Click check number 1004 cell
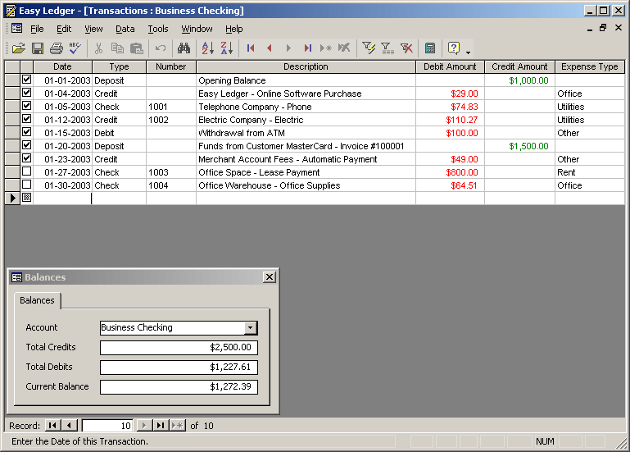Viewport: 630px width, 452px height. pyautogui.click(x=171, y=185)
